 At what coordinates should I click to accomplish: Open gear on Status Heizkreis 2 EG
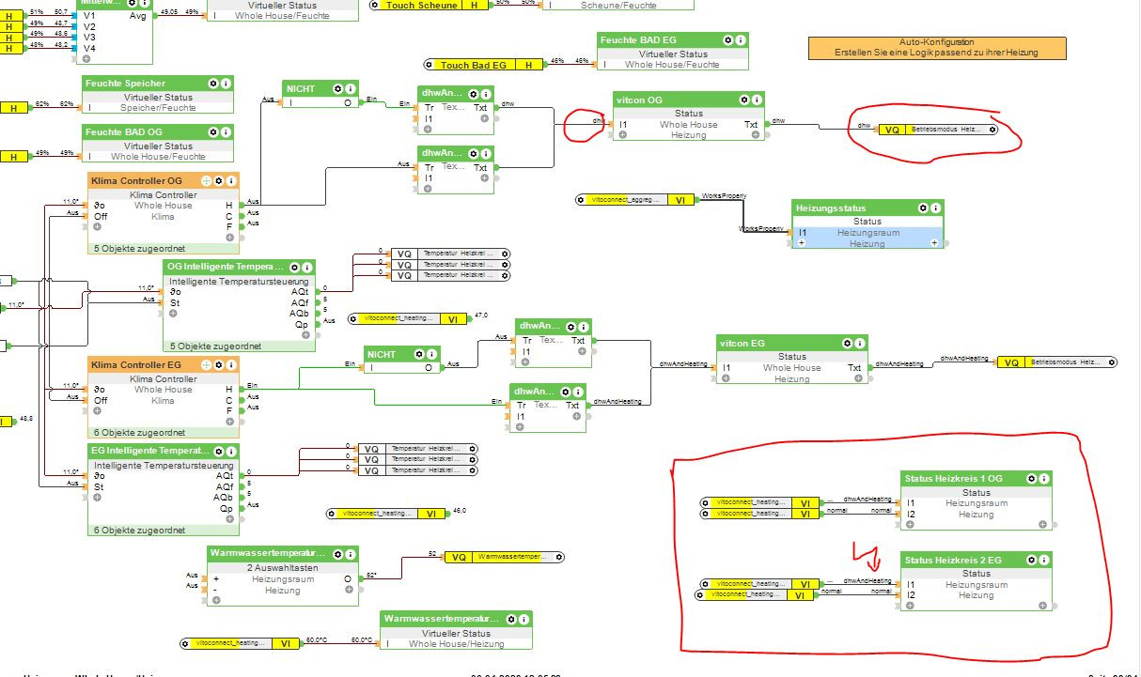pyautogui.click(x=1031, y=560)
